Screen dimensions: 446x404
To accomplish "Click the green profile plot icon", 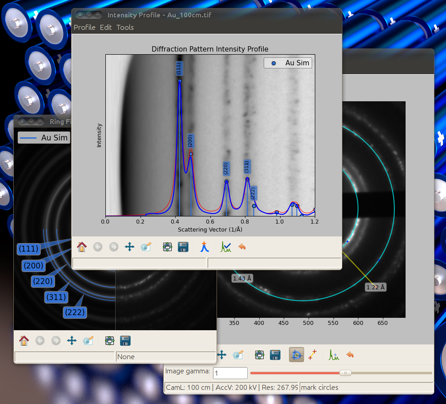I will point(334,355).
